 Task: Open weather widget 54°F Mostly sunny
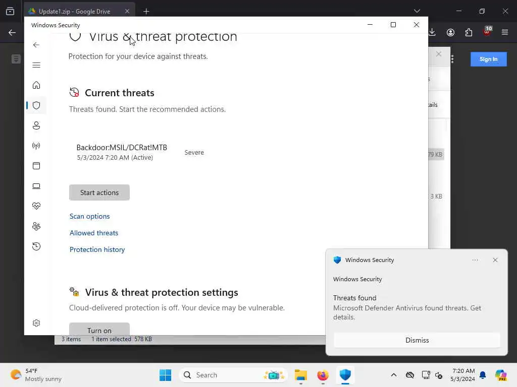tap(36, 375)
